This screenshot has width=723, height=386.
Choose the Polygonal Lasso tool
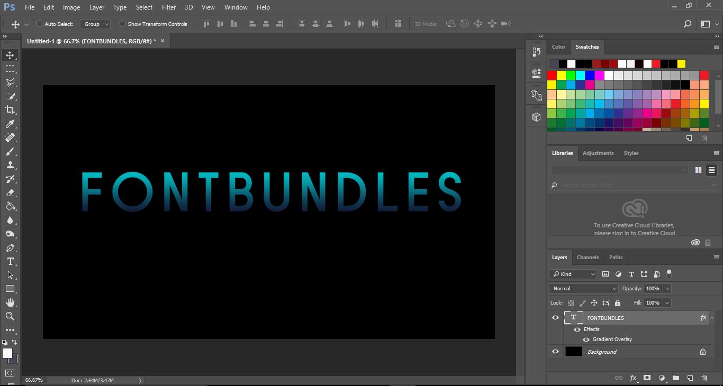[10, 82]
